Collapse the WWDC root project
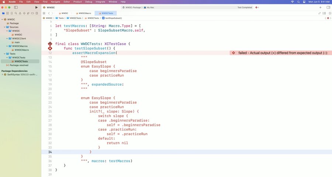Image resolution: width=332 pixels, height=177 pixels. pyautogui.click(x=2, y=20)
